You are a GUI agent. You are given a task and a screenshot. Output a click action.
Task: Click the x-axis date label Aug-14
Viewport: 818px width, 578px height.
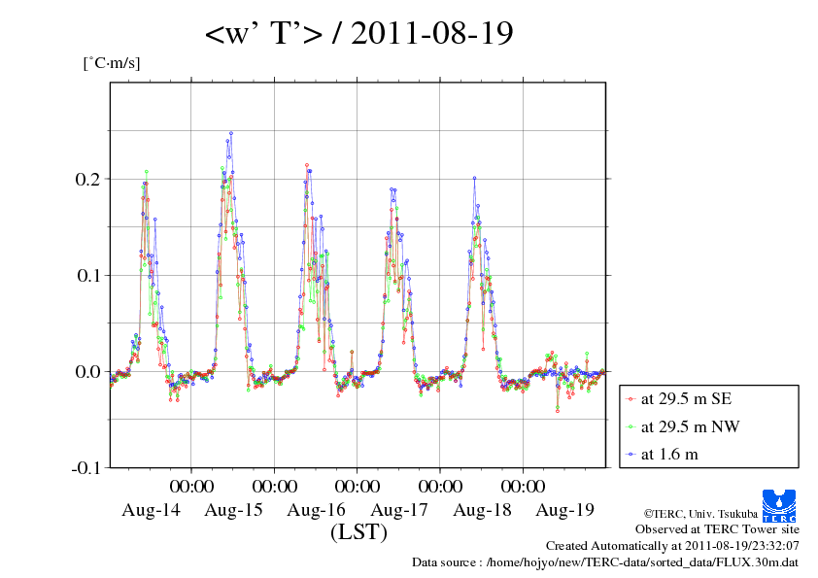pyautogui.click(x=151, y=510)
